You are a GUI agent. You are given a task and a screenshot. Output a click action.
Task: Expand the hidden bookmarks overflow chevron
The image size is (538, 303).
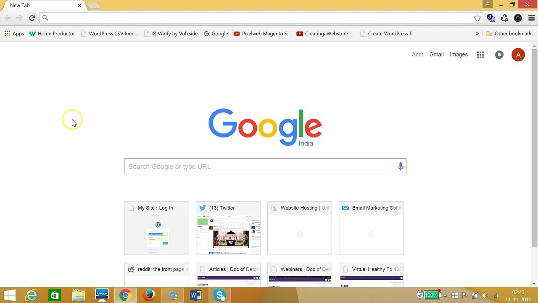pos(477,34)
